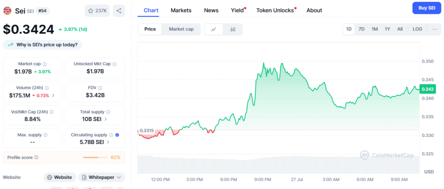The image size is (444, 189).
Task: Switch to candlestick chart view icon
Action: coord(233,29)
